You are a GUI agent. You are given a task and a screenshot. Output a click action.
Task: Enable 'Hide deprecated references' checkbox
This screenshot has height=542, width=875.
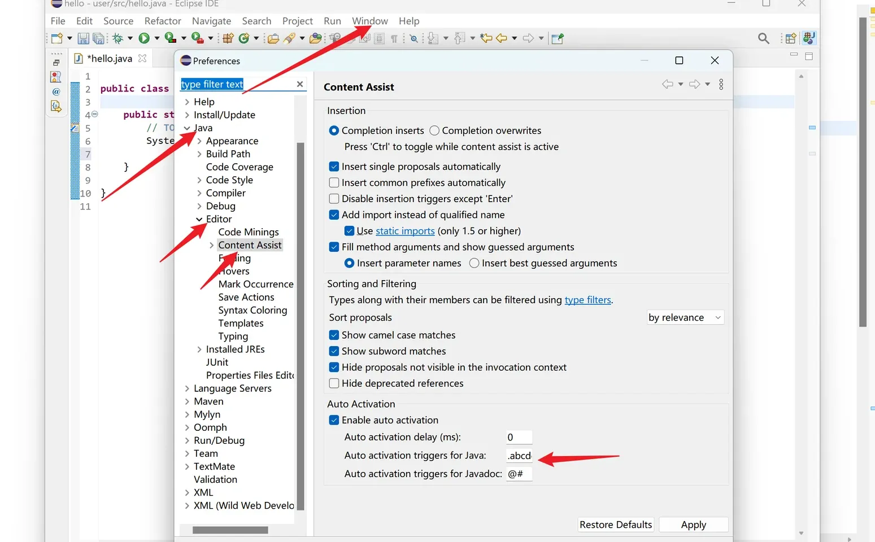(334, 383)
